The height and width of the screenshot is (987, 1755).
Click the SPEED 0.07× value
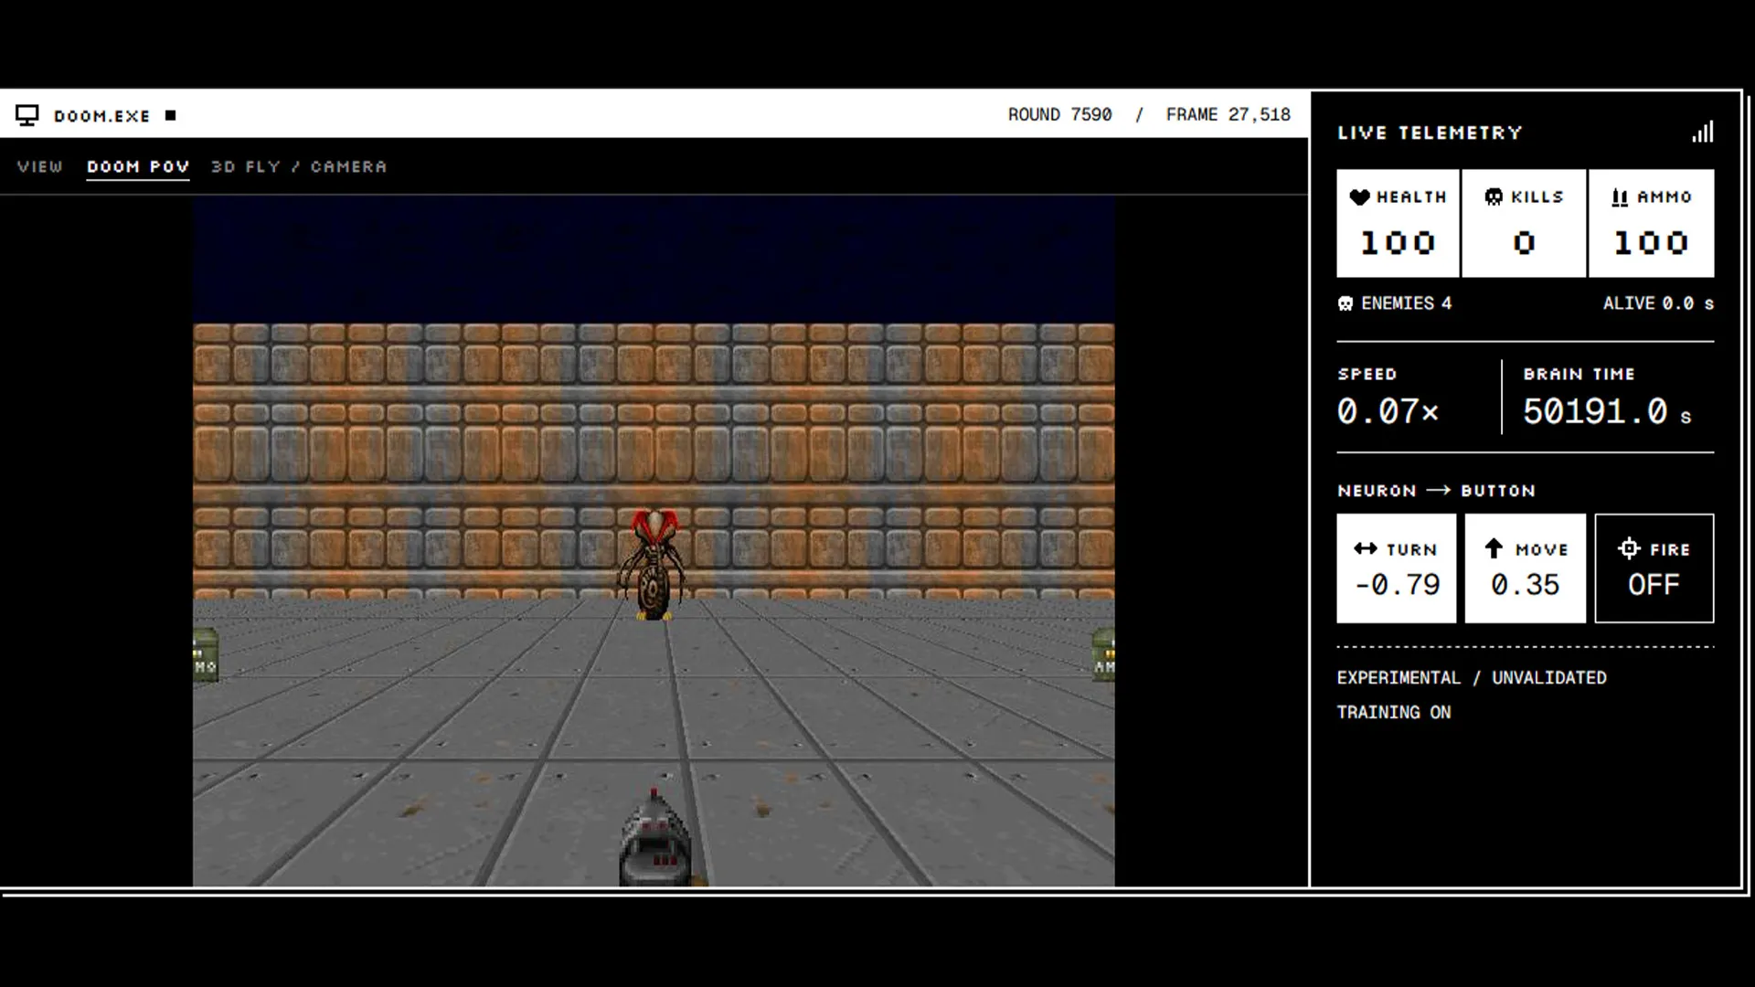[1388, 411]
